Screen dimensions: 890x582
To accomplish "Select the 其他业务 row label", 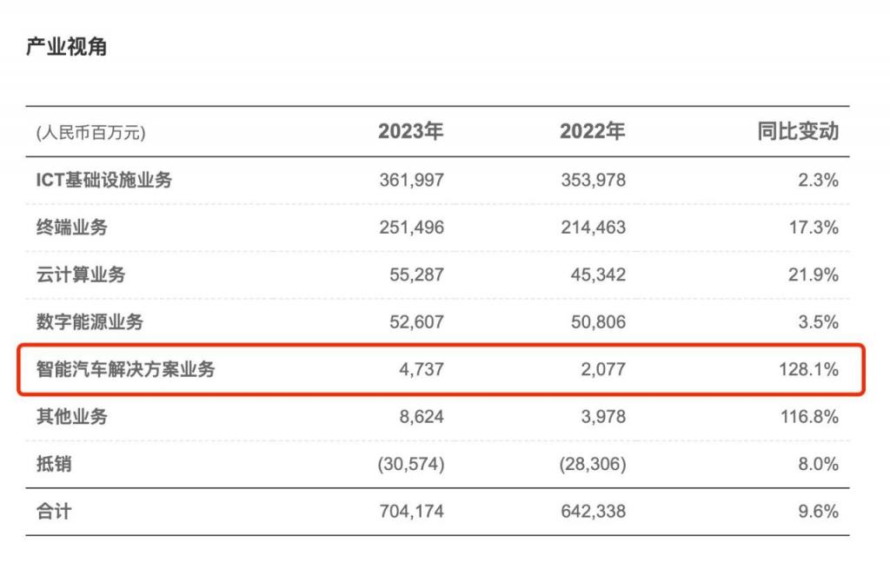I will pos(72,417).
